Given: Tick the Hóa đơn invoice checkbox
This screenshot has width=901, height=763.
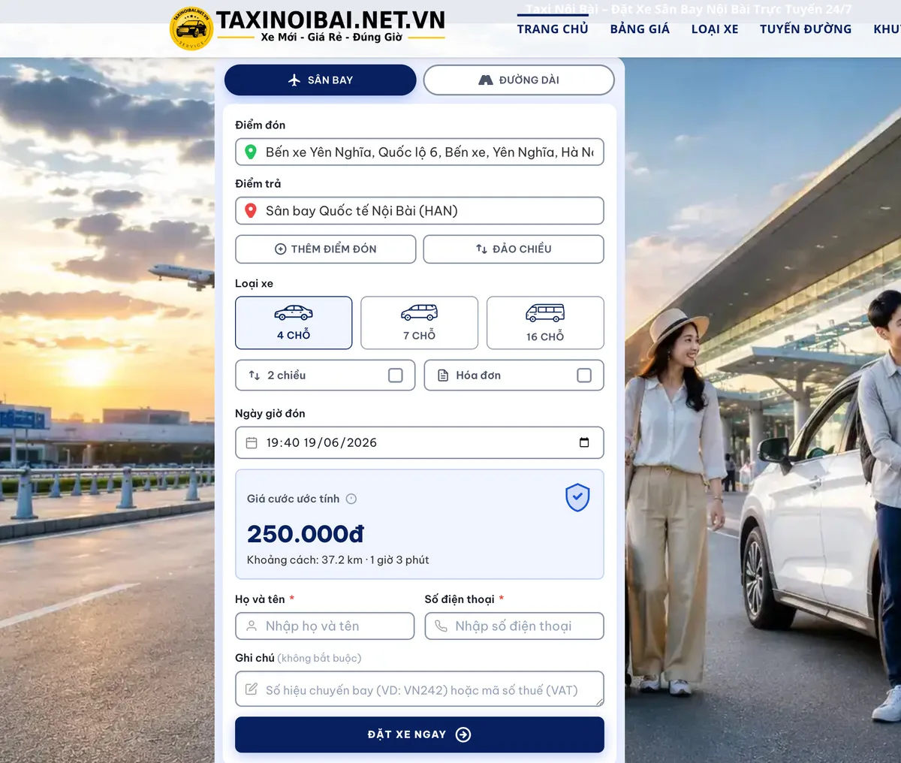Looking at the screenshot, I should click(x=584, y=375).
